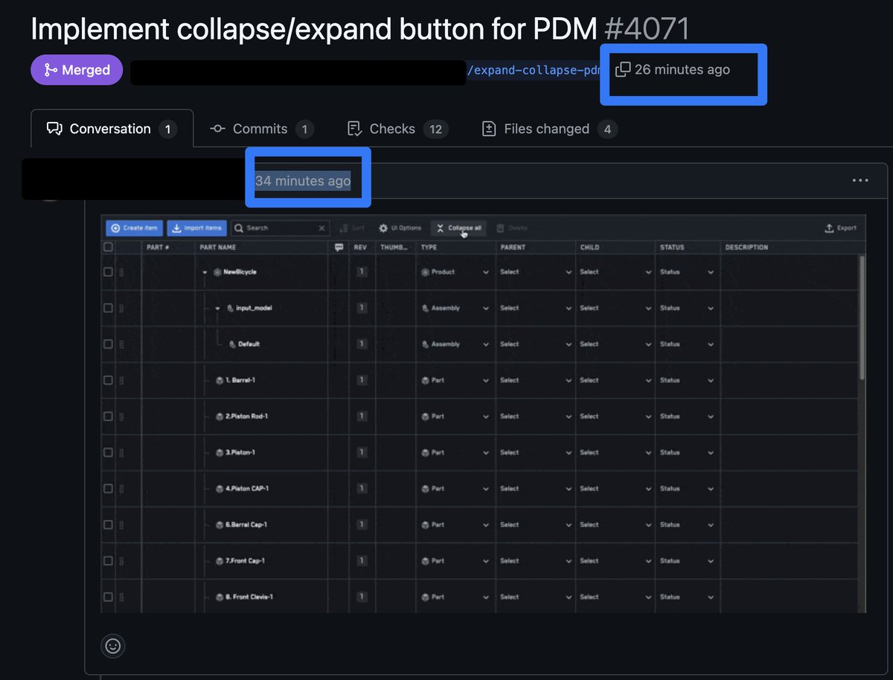This screenshot has height=680, width=893.
Task: Check the 6.Barral Cap-1 row checkbox
Action: [108, 525]
